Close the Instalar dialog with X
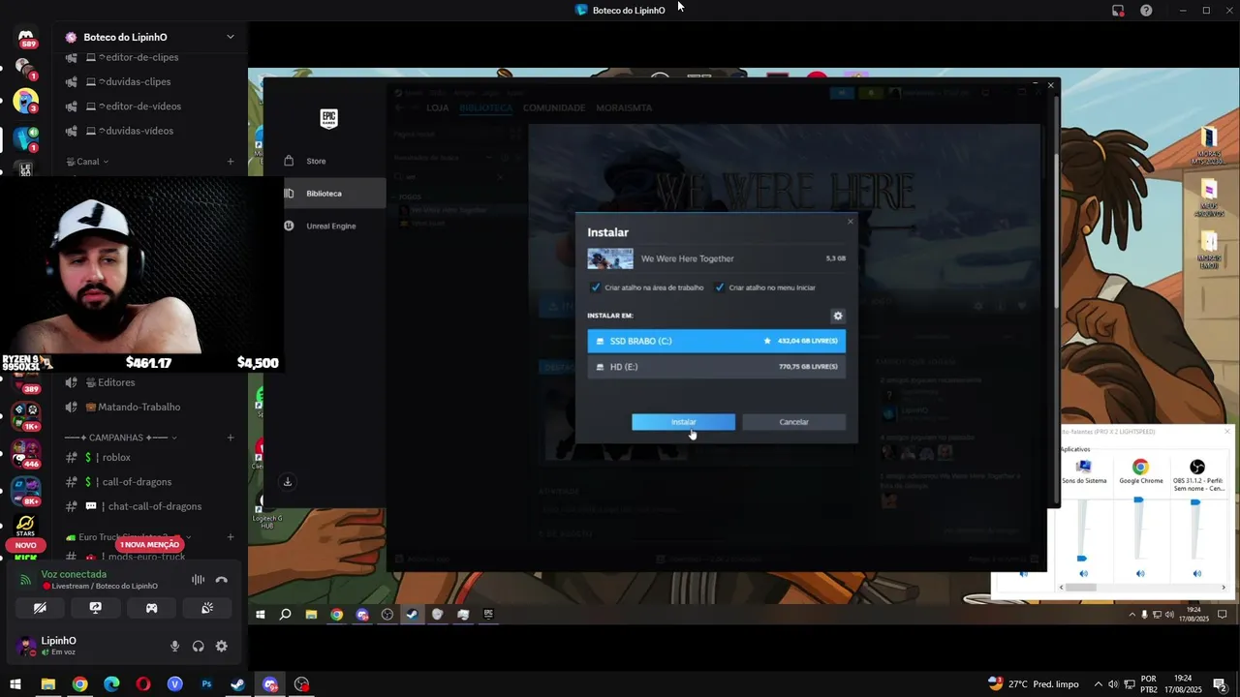Screen dimensions: 1240x697 (x=851, y=222)
